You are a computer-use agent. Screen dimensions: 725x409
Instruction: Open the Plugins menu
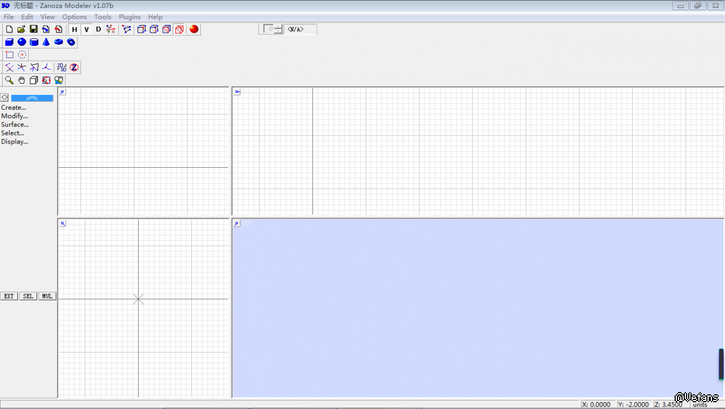click(x=130, y=17)
